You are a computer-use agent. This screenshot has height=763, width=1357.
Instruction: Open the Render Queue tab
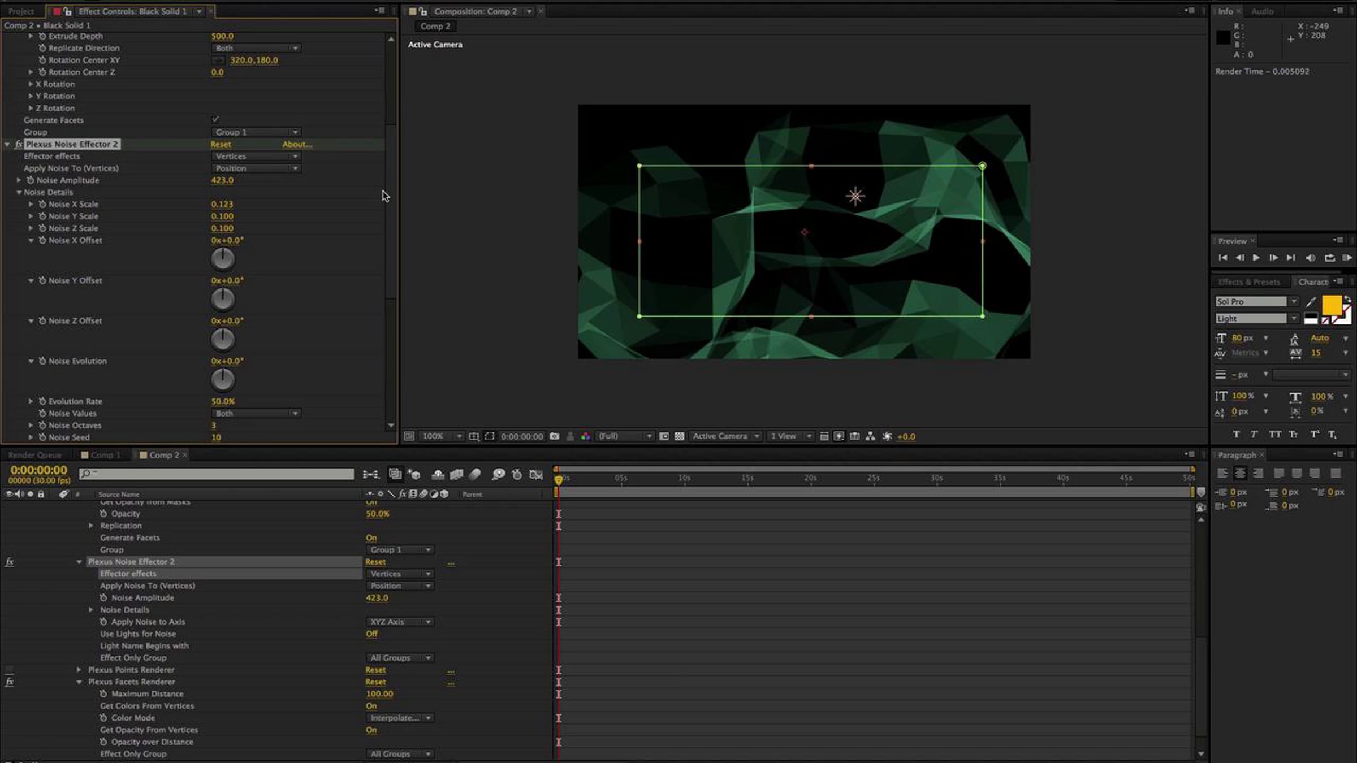click(x=34, y=455)
